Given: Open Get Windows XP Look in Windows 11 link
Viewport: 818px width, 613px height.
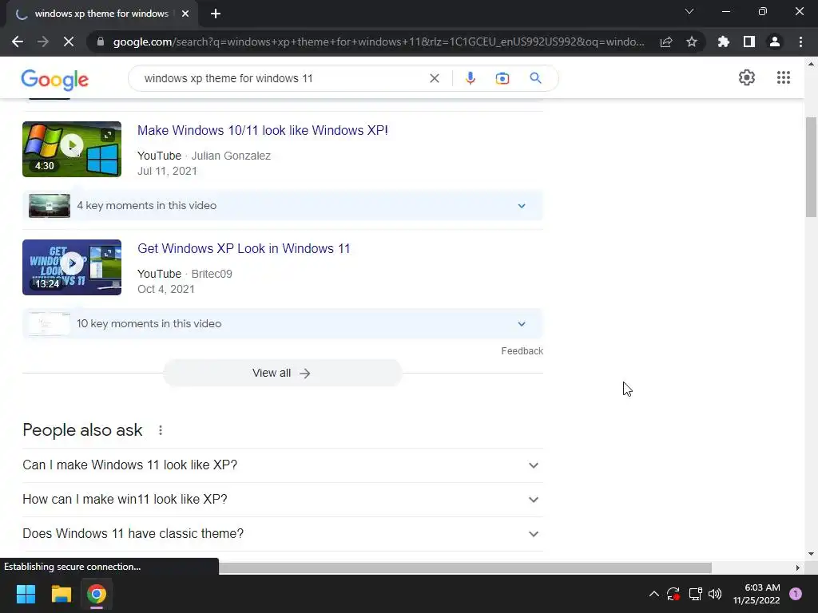Looking at the screenshot, I should tap(244, 249).
